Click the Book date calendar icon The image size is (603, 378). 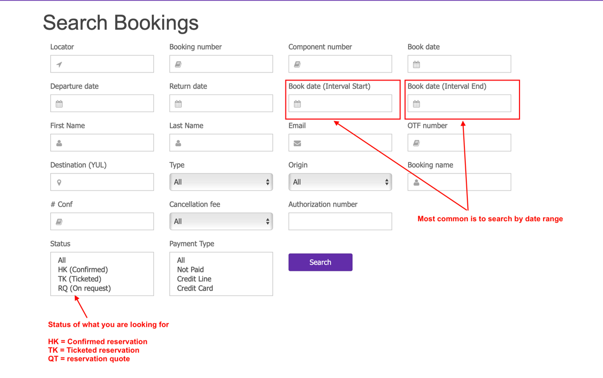point(417,64)
